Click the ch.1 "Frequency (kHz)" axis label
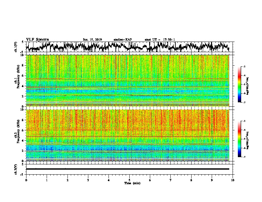262x202 pixels. pos(18,77)
